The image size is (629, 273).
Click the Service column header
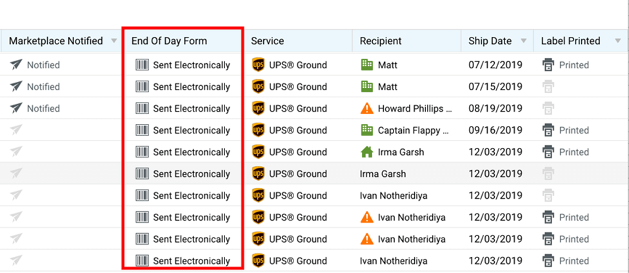pyautogui.click(x=268, y=41)
